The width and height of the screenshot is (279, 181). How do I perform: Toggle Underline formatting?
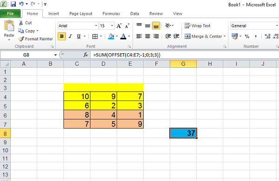point(79,36)
